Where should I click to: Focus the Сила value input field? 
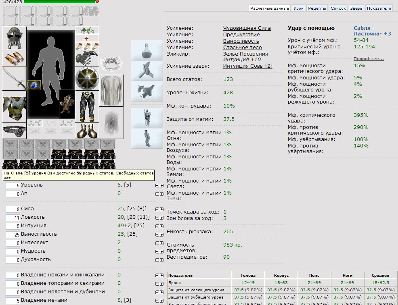pos(13,209)
